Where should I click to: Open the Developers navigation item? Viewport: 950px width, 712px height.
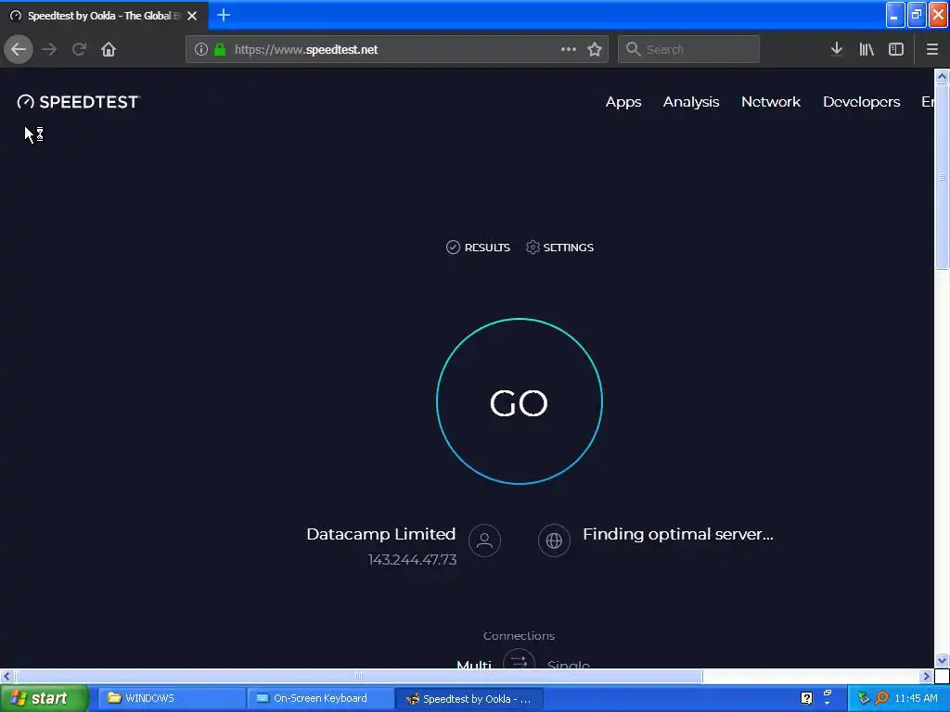coord(862,102)
